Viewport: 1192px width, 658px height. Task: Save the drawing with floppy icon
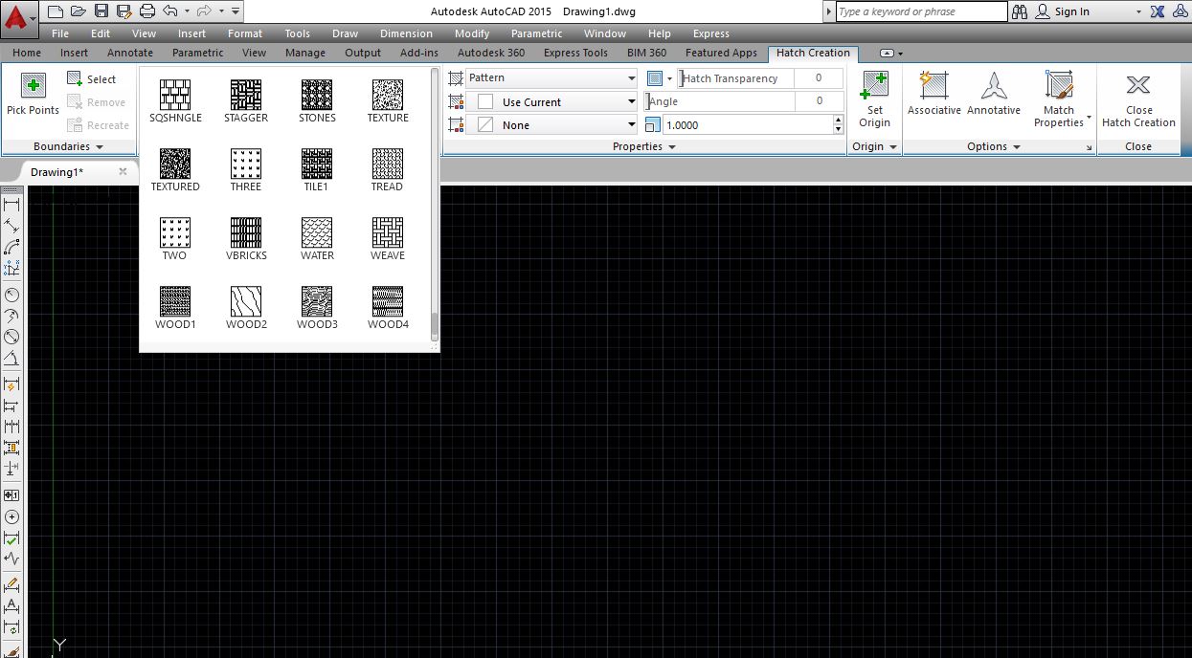101,11
